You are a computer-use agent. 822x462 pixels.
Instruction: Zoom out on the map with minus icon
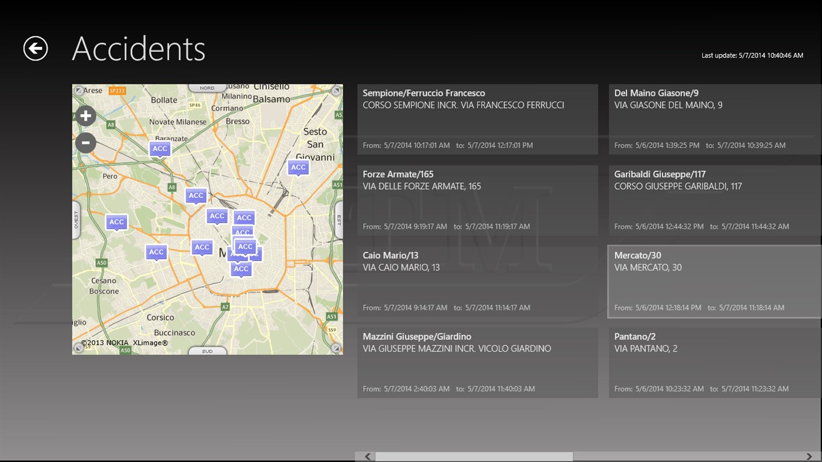(85, 143)
